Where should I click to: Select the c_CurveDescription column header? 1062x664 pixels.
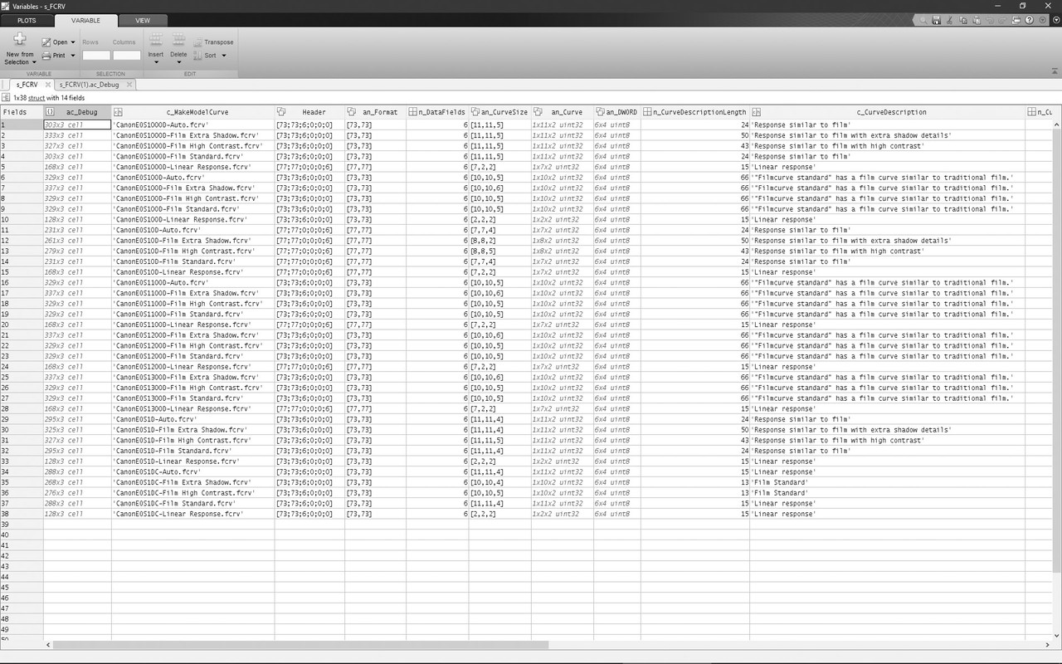point(888,112)
